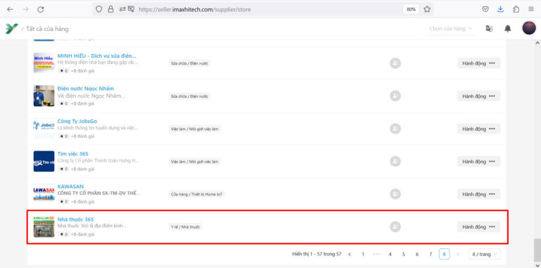Click the green bird site logo
This screenshot has height=268, width=541.
click(x=11, y=29)
